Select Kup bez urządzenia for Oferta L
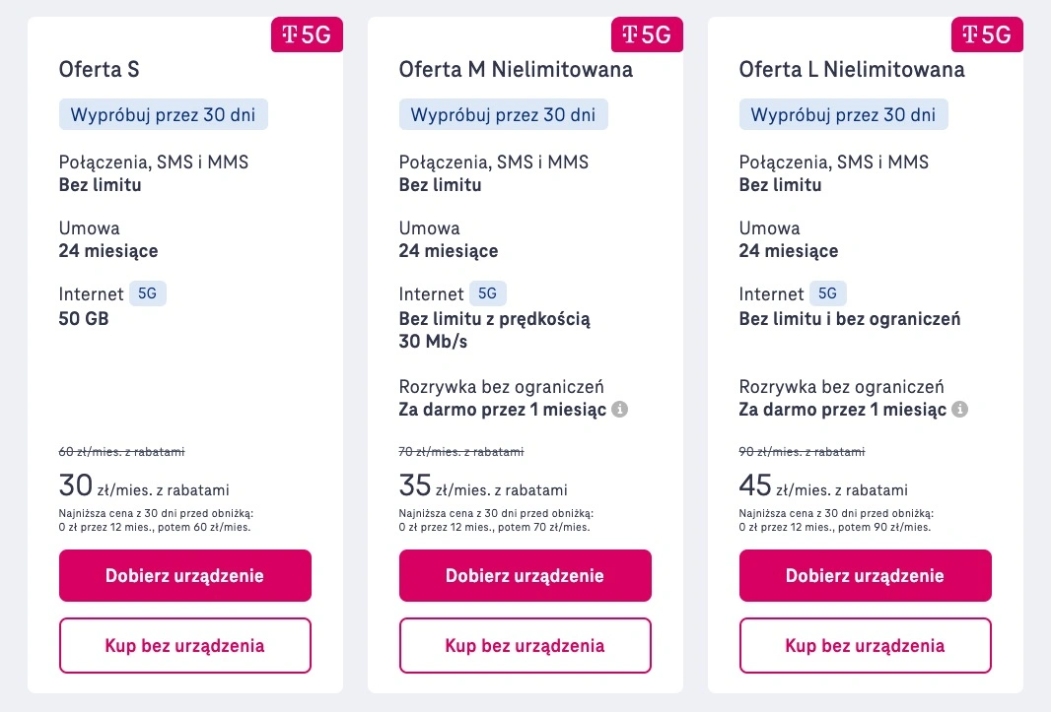The height and width of the screenshot is (712, 1051). 866,646
